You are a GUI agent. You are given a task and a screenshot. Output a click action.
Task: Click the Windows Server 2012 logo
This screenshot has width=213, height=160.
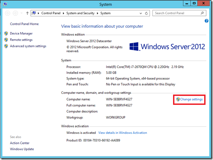click(167, 47)
